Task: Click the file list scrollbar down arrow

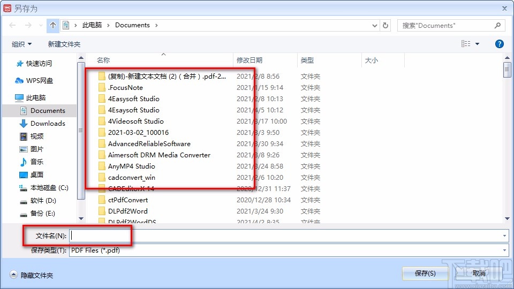Action: (507, 218)
